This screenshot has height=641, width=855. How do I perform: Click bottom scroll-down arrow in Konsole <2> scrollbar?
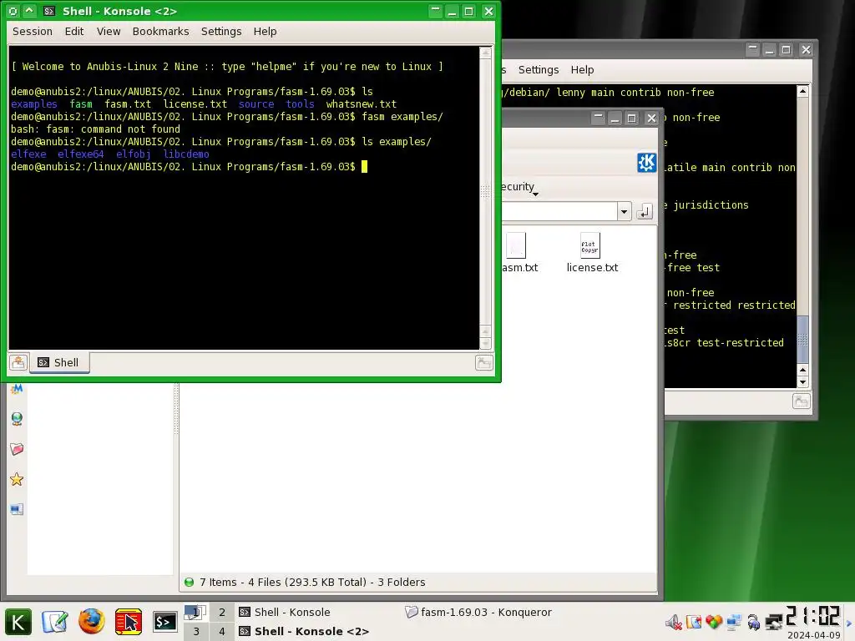pyautogui.click(x=485, y=343)
